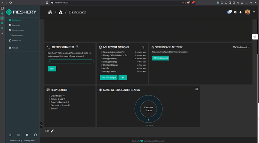Click the See All Designs button
Viewport: 259px width, 143px height.
coord(109,78)
